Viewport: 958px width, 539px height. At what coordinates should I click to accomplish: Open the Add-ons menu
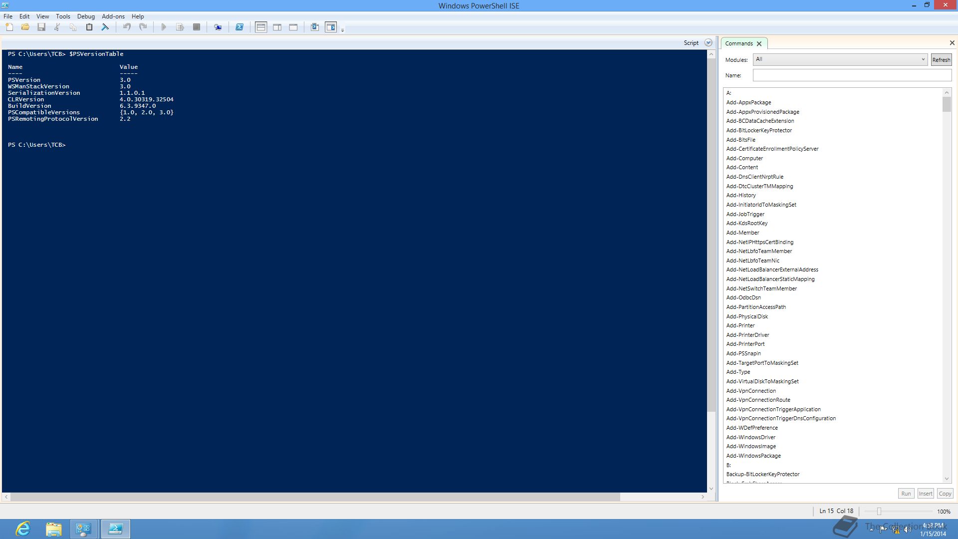pyautogui.click(x=113, y=16)
